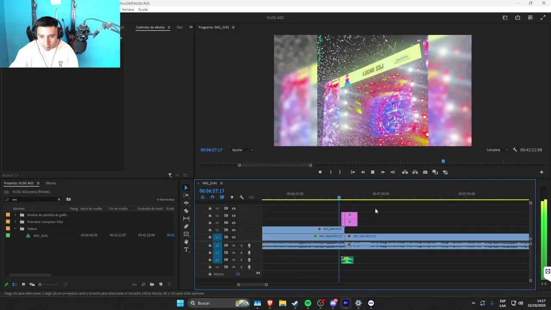Viewport: 551px width, 310px height.
Task: Expand the Medios de plantilla bin
Action: [15, 215]
